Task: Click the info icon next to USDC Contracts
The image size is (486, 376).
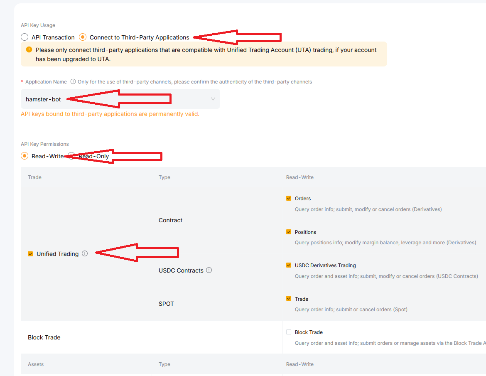Action: coord(209,270)
